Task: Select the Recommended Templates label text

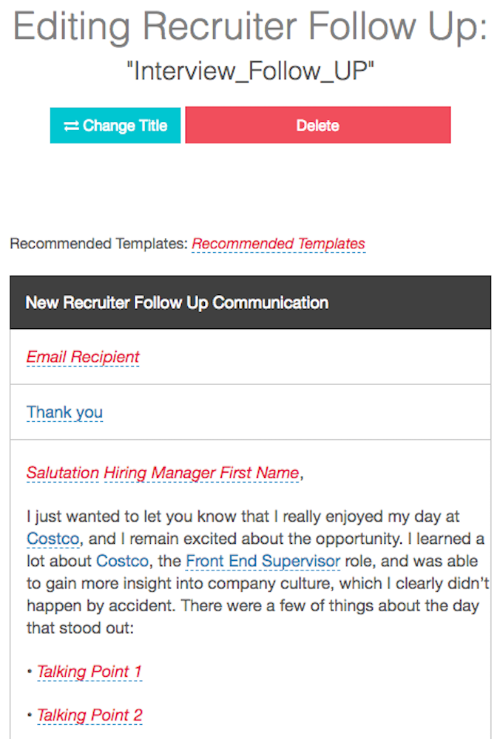Action: pos(96,243)
